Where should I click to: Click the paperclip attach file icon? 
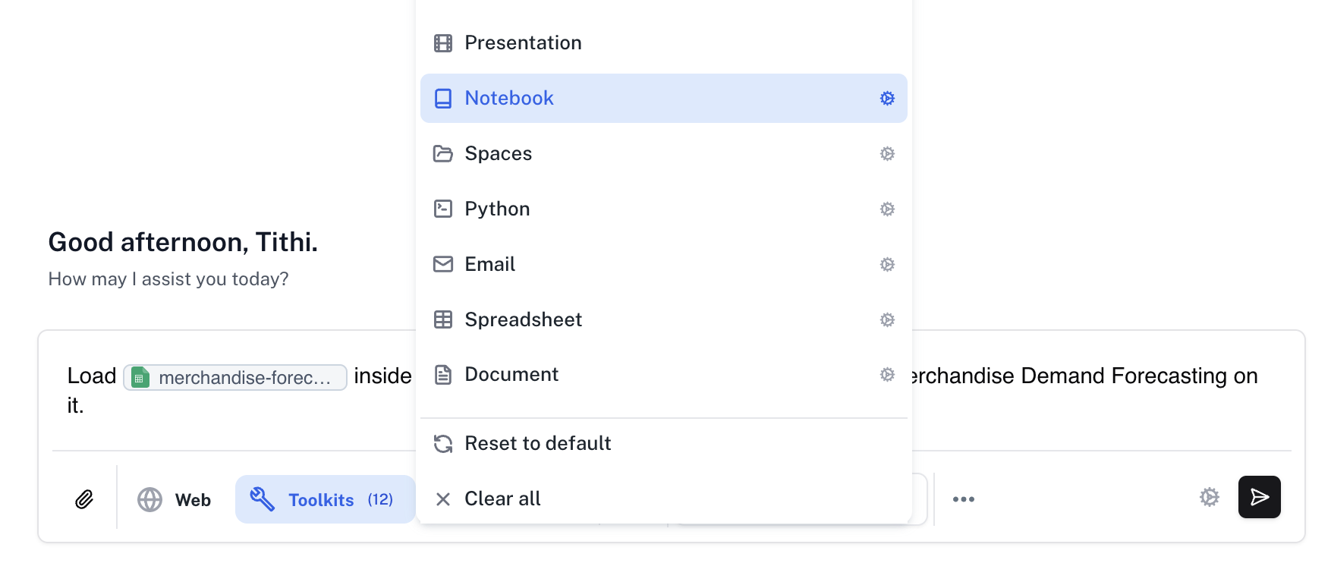(84, 499)
